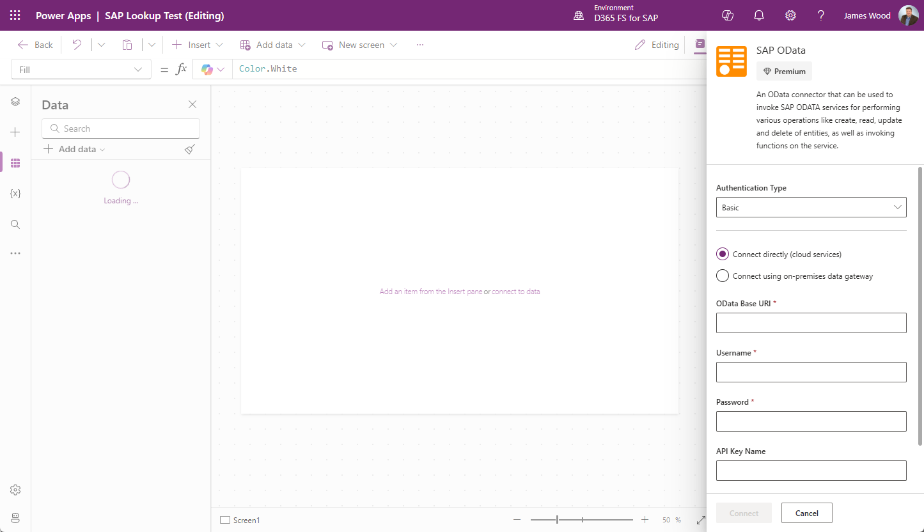
Task: Go Back from the editor
Action: (35, 45)
